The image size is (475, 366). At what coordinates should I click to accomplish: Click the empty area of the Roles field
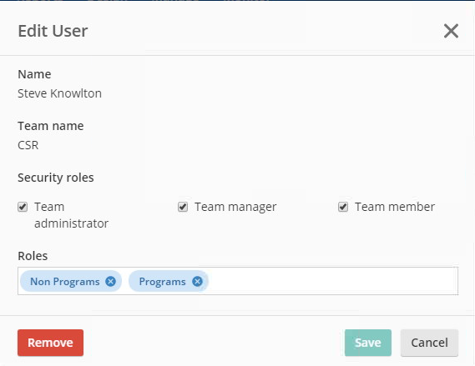pyautogui.click(x=333, y=281)
